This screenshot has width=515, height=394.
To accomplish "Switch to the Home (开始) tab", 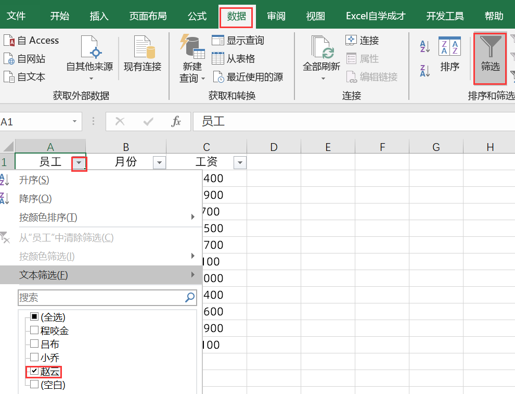I will coord(60,16).
